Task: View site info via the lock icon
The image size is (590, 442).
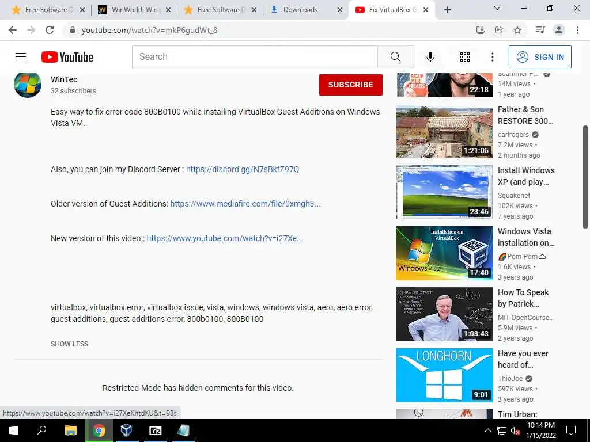Action: tap(73, 30)
